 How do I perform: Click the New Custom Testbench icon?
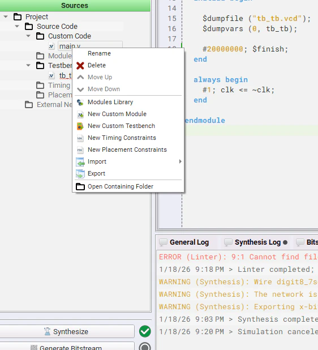tap(80, 126)
